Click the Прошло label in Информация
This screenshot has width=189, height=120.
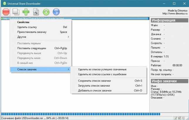click(156, 47)
